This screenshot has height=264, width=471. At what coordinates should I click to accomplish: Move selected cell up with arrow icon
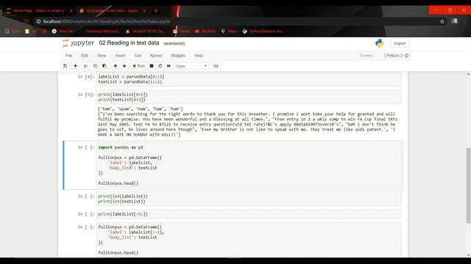click(116, 66)
